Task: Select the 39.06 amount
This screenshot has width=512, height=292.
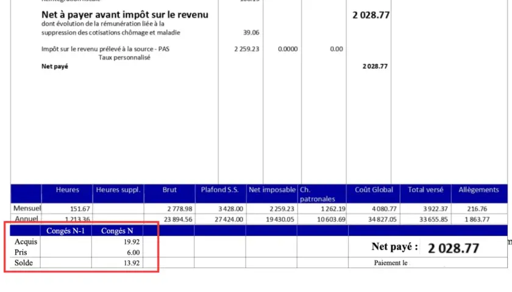Action: point(251,33)
